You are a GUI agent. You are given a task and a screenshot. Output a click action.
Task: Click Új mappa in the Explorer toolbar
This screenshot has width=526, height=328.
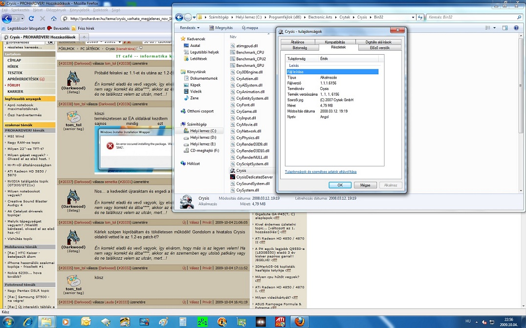click(250, 28)
